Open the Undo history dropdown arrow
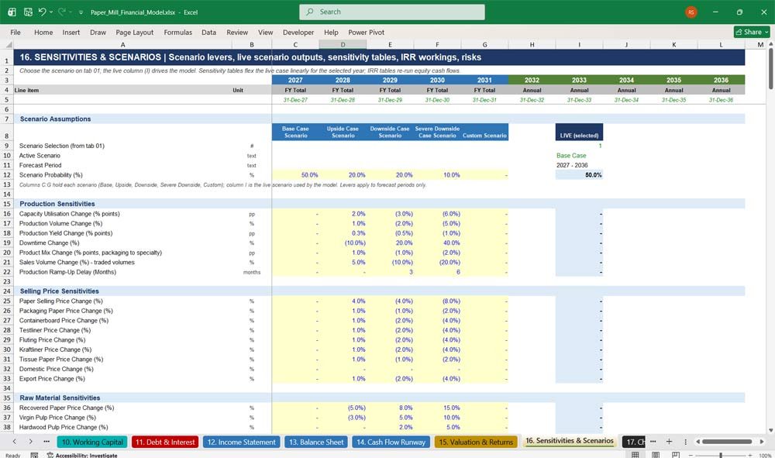Image resolution: width=775 pixels, height=458 pixels. tap(51, 12)
